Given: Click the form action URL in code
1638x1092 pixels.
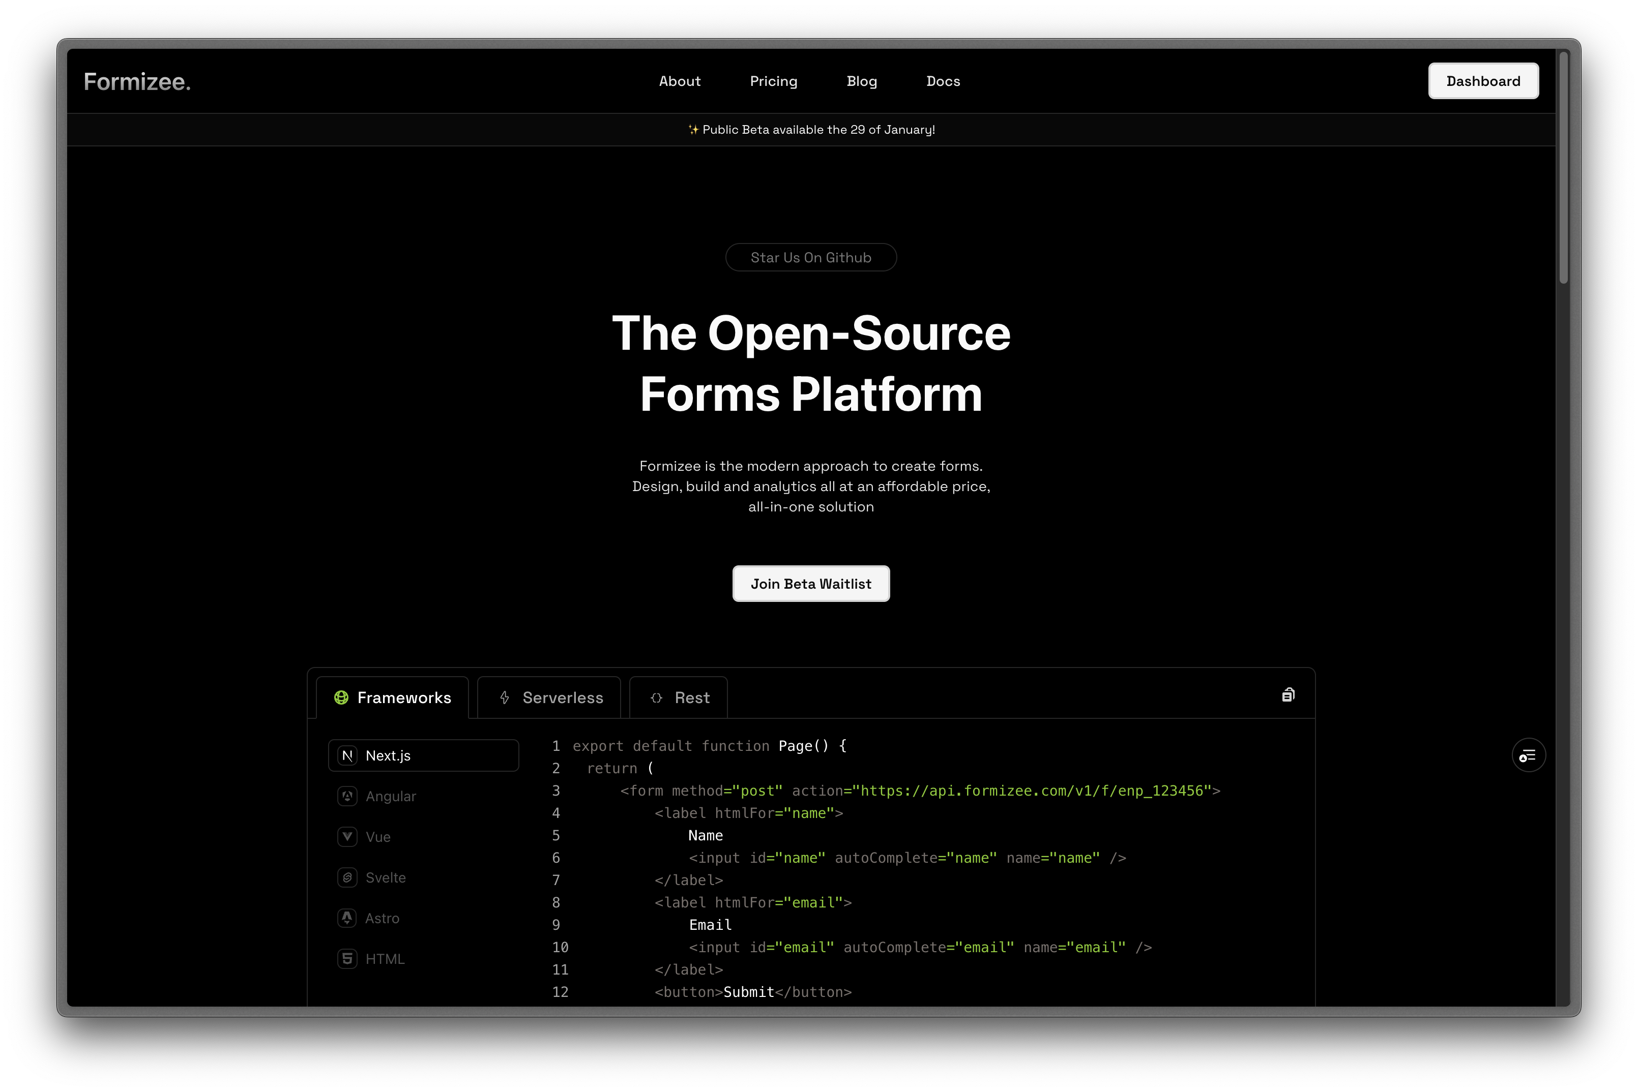Looking at the screenshot, I should click(x=1031, y=791).
